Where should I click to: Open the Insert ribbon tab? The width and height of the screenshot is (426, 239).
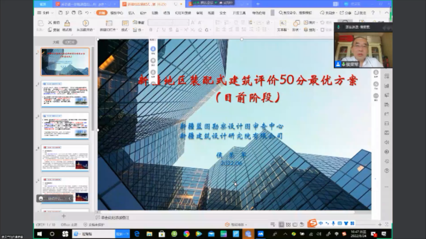point(131,13)
